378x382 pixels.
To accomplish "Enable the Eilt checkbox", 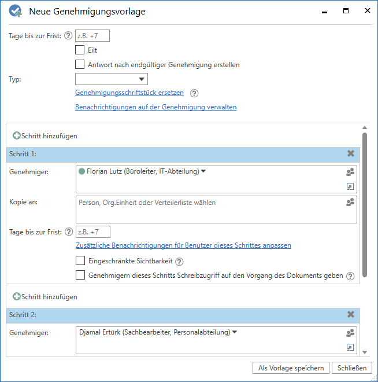I will pos(80,50).
